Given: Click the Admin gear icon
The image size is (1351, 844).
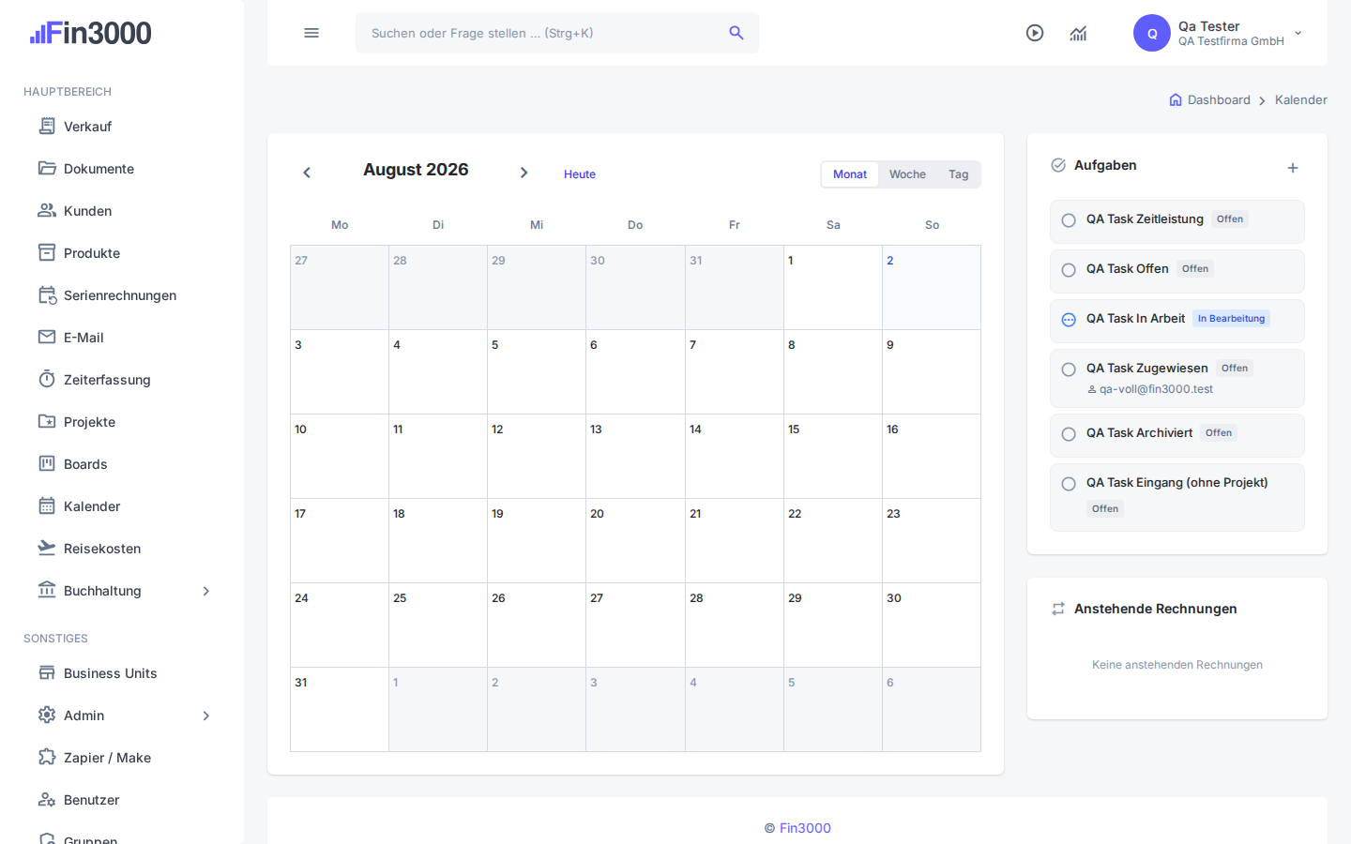Looking at the screenshot, I should tap(47, 715).
